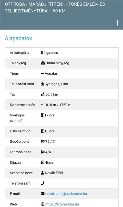123x207 pixels.
Task: Click the hourglass icon next to 10 óra
Action: pyautogui.click(x=42, y=131)
